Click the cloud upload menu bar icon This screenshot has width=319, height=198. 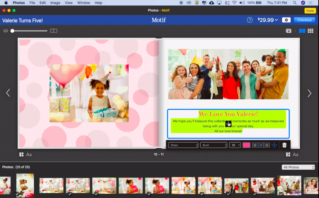[x=212, y=3]
